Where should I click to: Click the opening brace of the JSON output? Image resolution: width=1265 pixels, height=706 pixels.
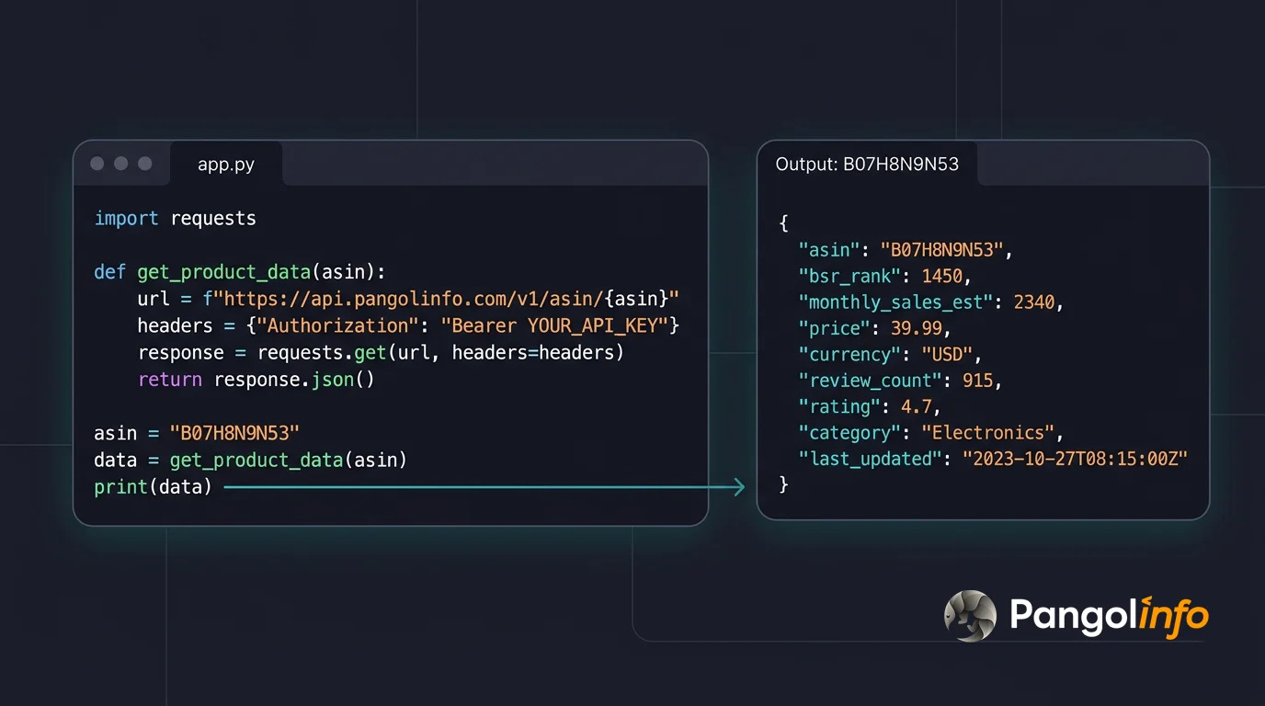coord(783,223)
